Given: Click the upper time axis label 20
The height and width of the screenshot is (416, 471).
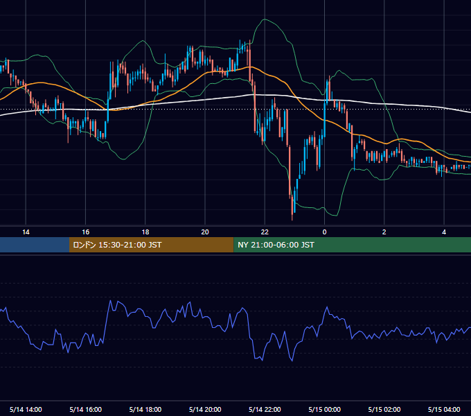Looking at the screenshot, I should (x=205, y=232).
